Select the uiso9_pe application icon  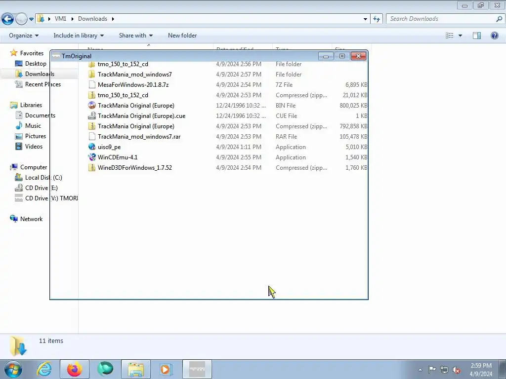click(x=92, y=147)
